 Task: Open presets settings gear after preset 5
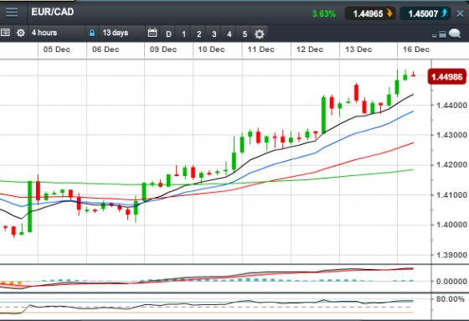260,34
